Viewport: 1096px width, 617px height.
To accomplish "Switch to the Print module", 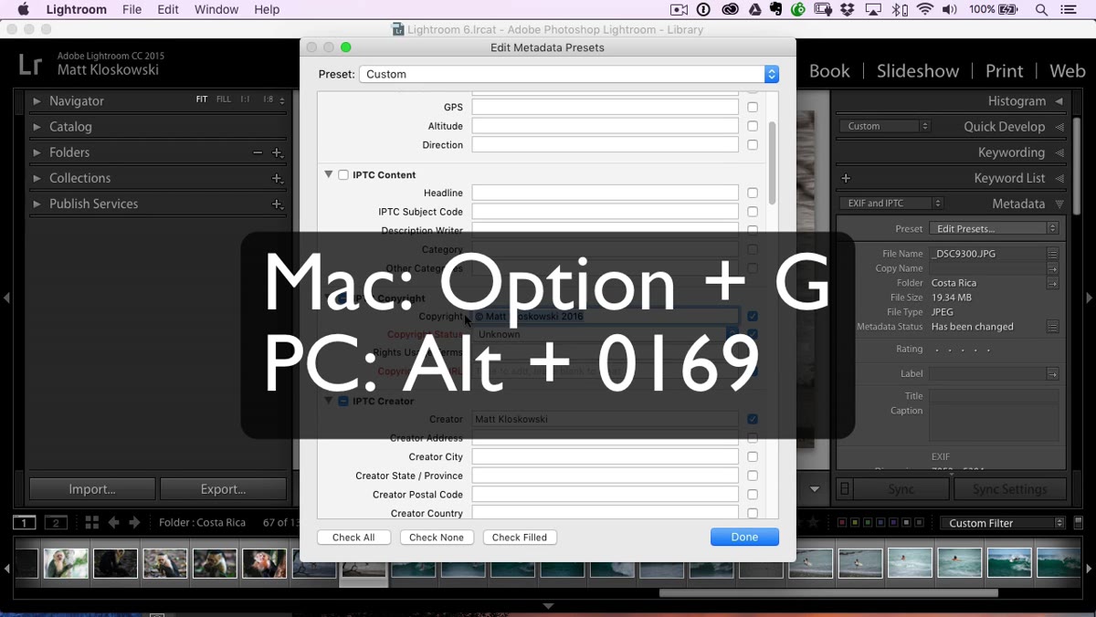I will click(1004, 70).
